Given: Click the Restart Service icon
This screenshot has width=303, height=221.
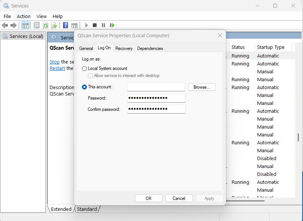Looking at the screenshot, I should [x=112, y=25].
